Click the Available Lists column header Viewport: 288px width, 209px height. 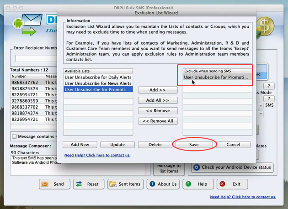[98, 71]
